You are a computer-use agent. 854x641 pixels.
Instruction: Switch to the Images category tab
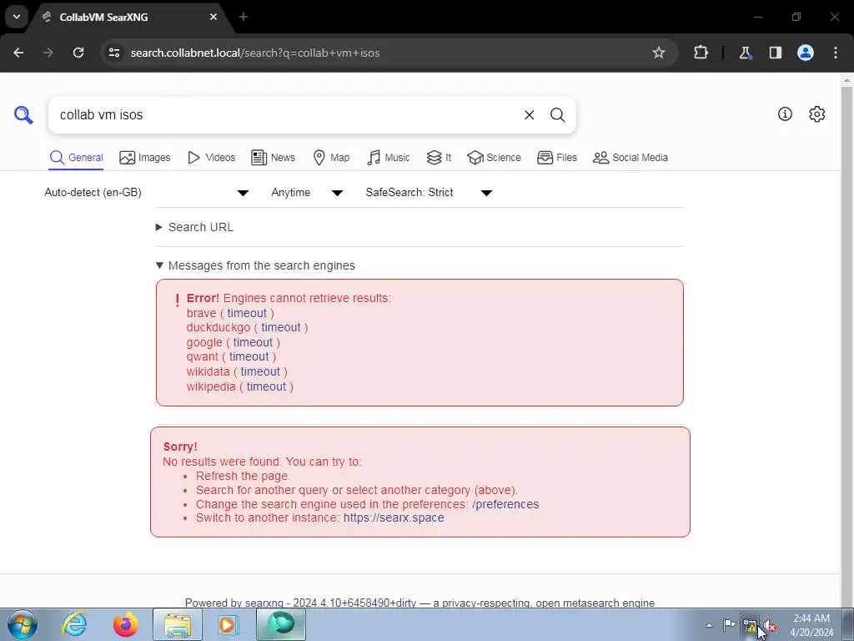[145, 158]
